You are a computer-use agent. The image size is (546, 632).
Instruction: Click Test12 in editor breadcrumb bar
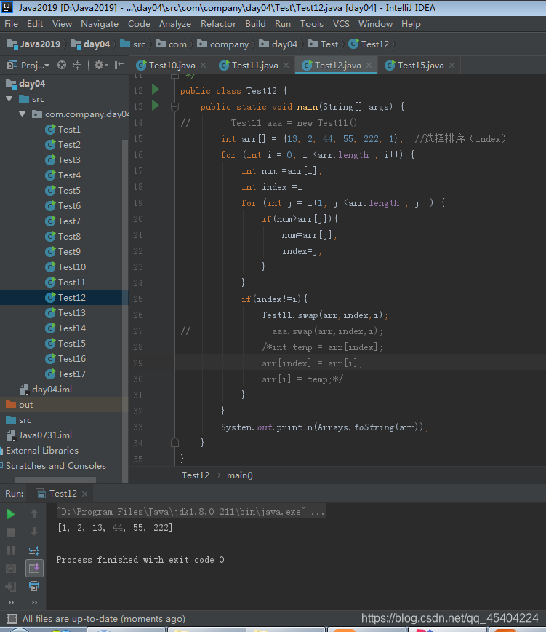196,475
